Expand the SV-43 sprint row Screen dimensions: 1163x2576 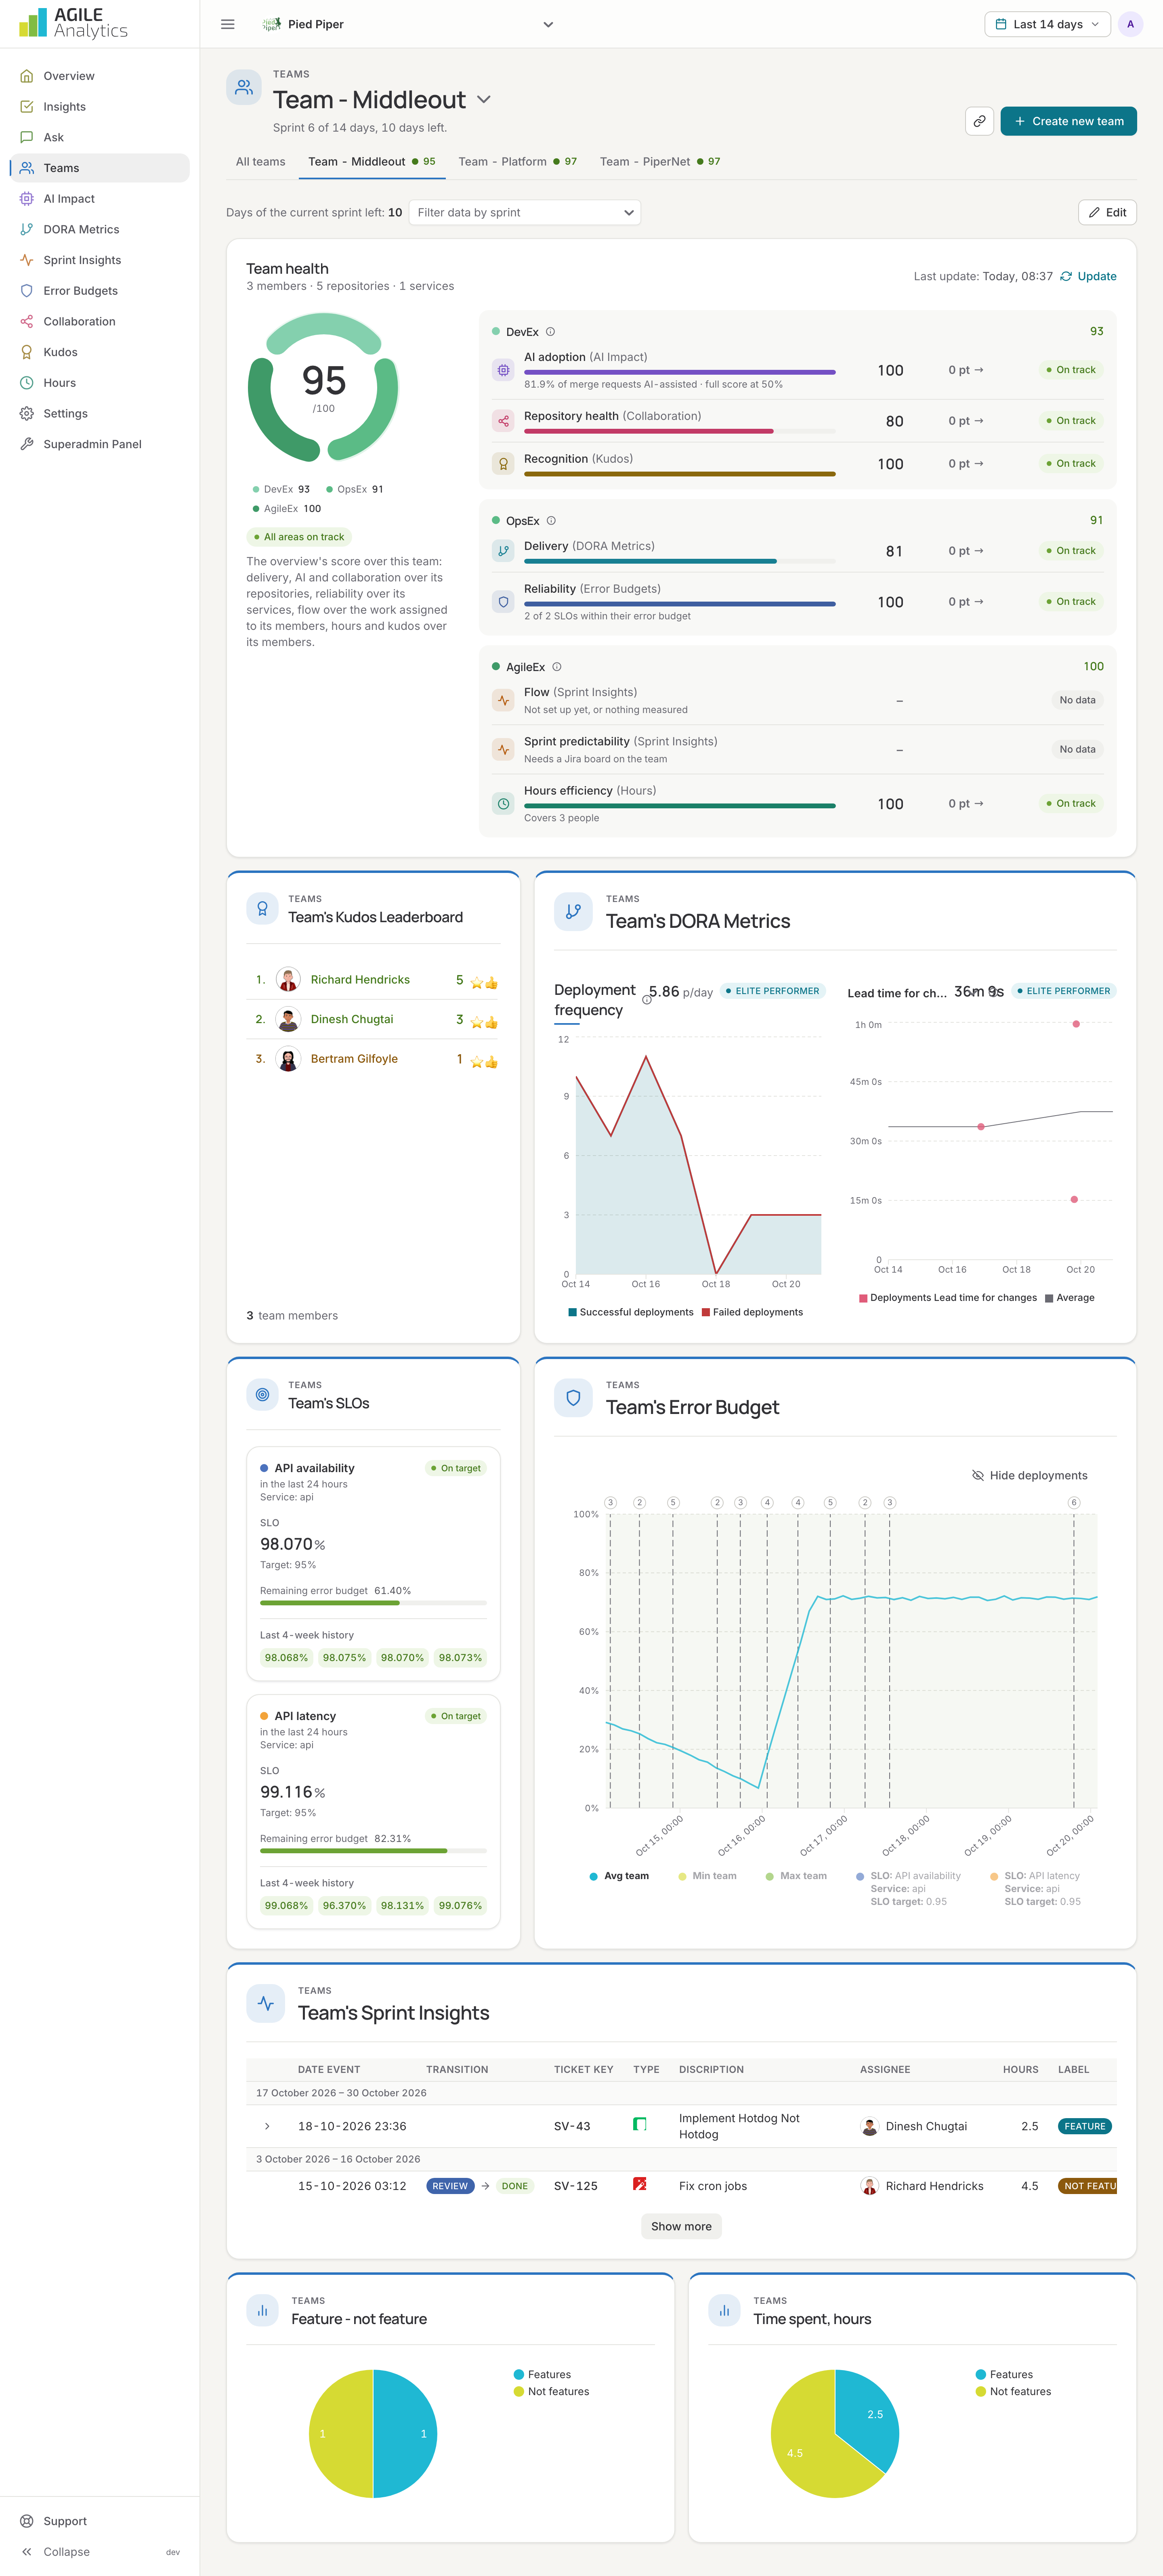tap(267, 2126)
